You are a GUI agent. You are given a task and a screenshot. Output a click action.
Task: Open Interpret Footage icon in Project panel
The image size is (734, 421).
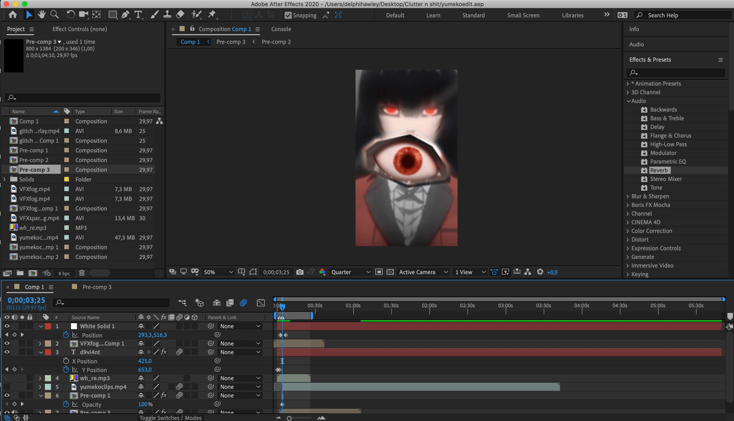[x=7, y=273]
